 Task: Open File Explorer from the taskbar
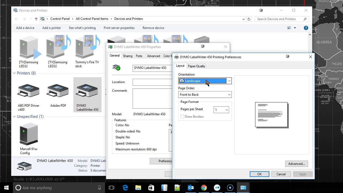click(138, 188)
